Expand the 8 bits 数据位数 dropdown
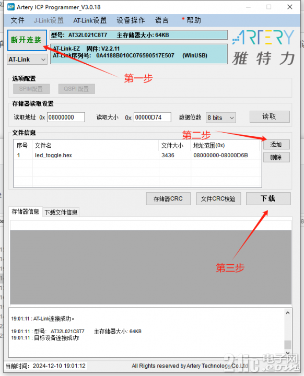The height and width of the screenshot is (376, 304). pyautogui.click(x=221, y=118)
